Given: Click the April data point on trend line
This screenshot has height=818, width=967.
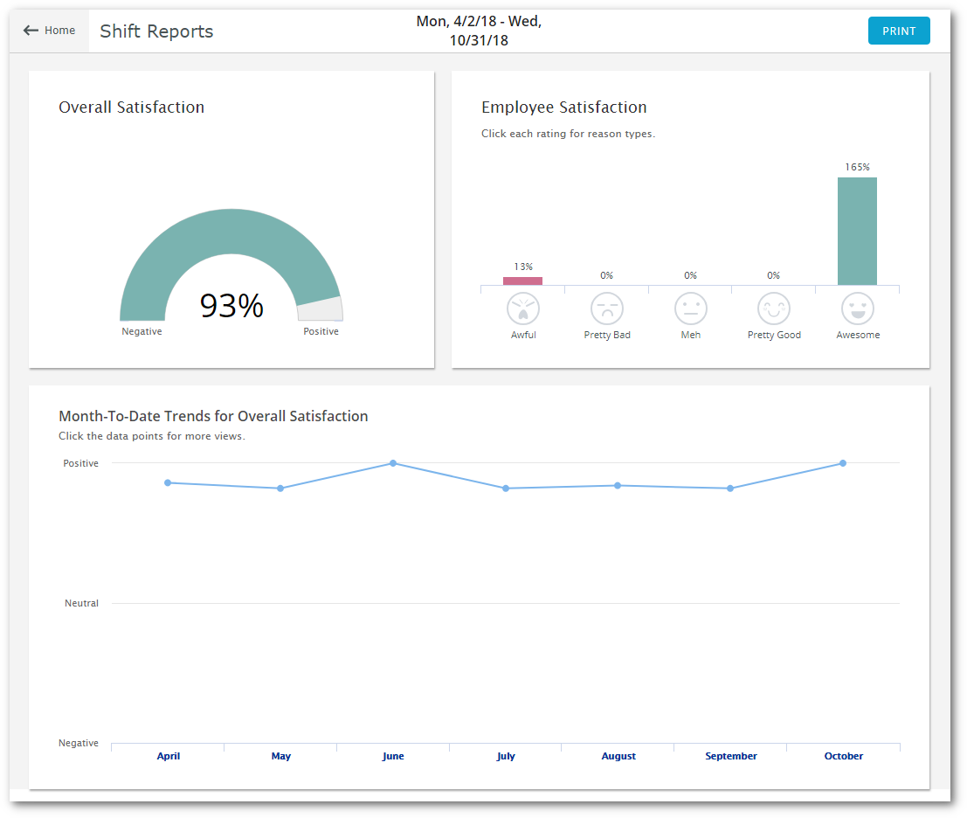Looking at the screenshot, I should tap(168, 482).
